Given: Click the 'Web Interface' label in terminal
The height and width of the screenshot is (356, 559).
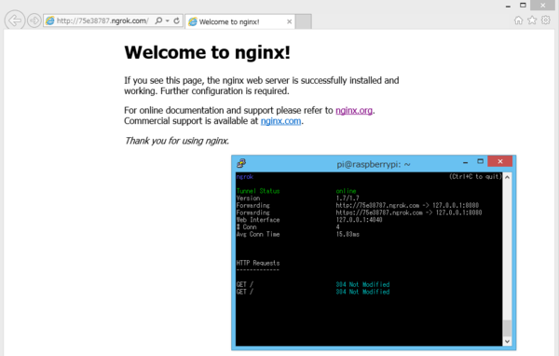Looking at the screenshot, I should pyautogui.click(x=258, y=220).
